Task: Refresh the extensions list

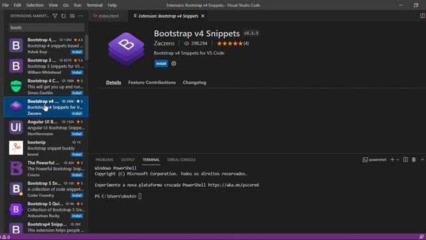Action: (63, 16)
